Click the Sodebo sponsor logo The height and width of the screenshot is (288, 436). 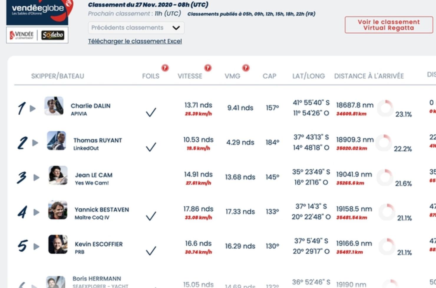(53, 35)
